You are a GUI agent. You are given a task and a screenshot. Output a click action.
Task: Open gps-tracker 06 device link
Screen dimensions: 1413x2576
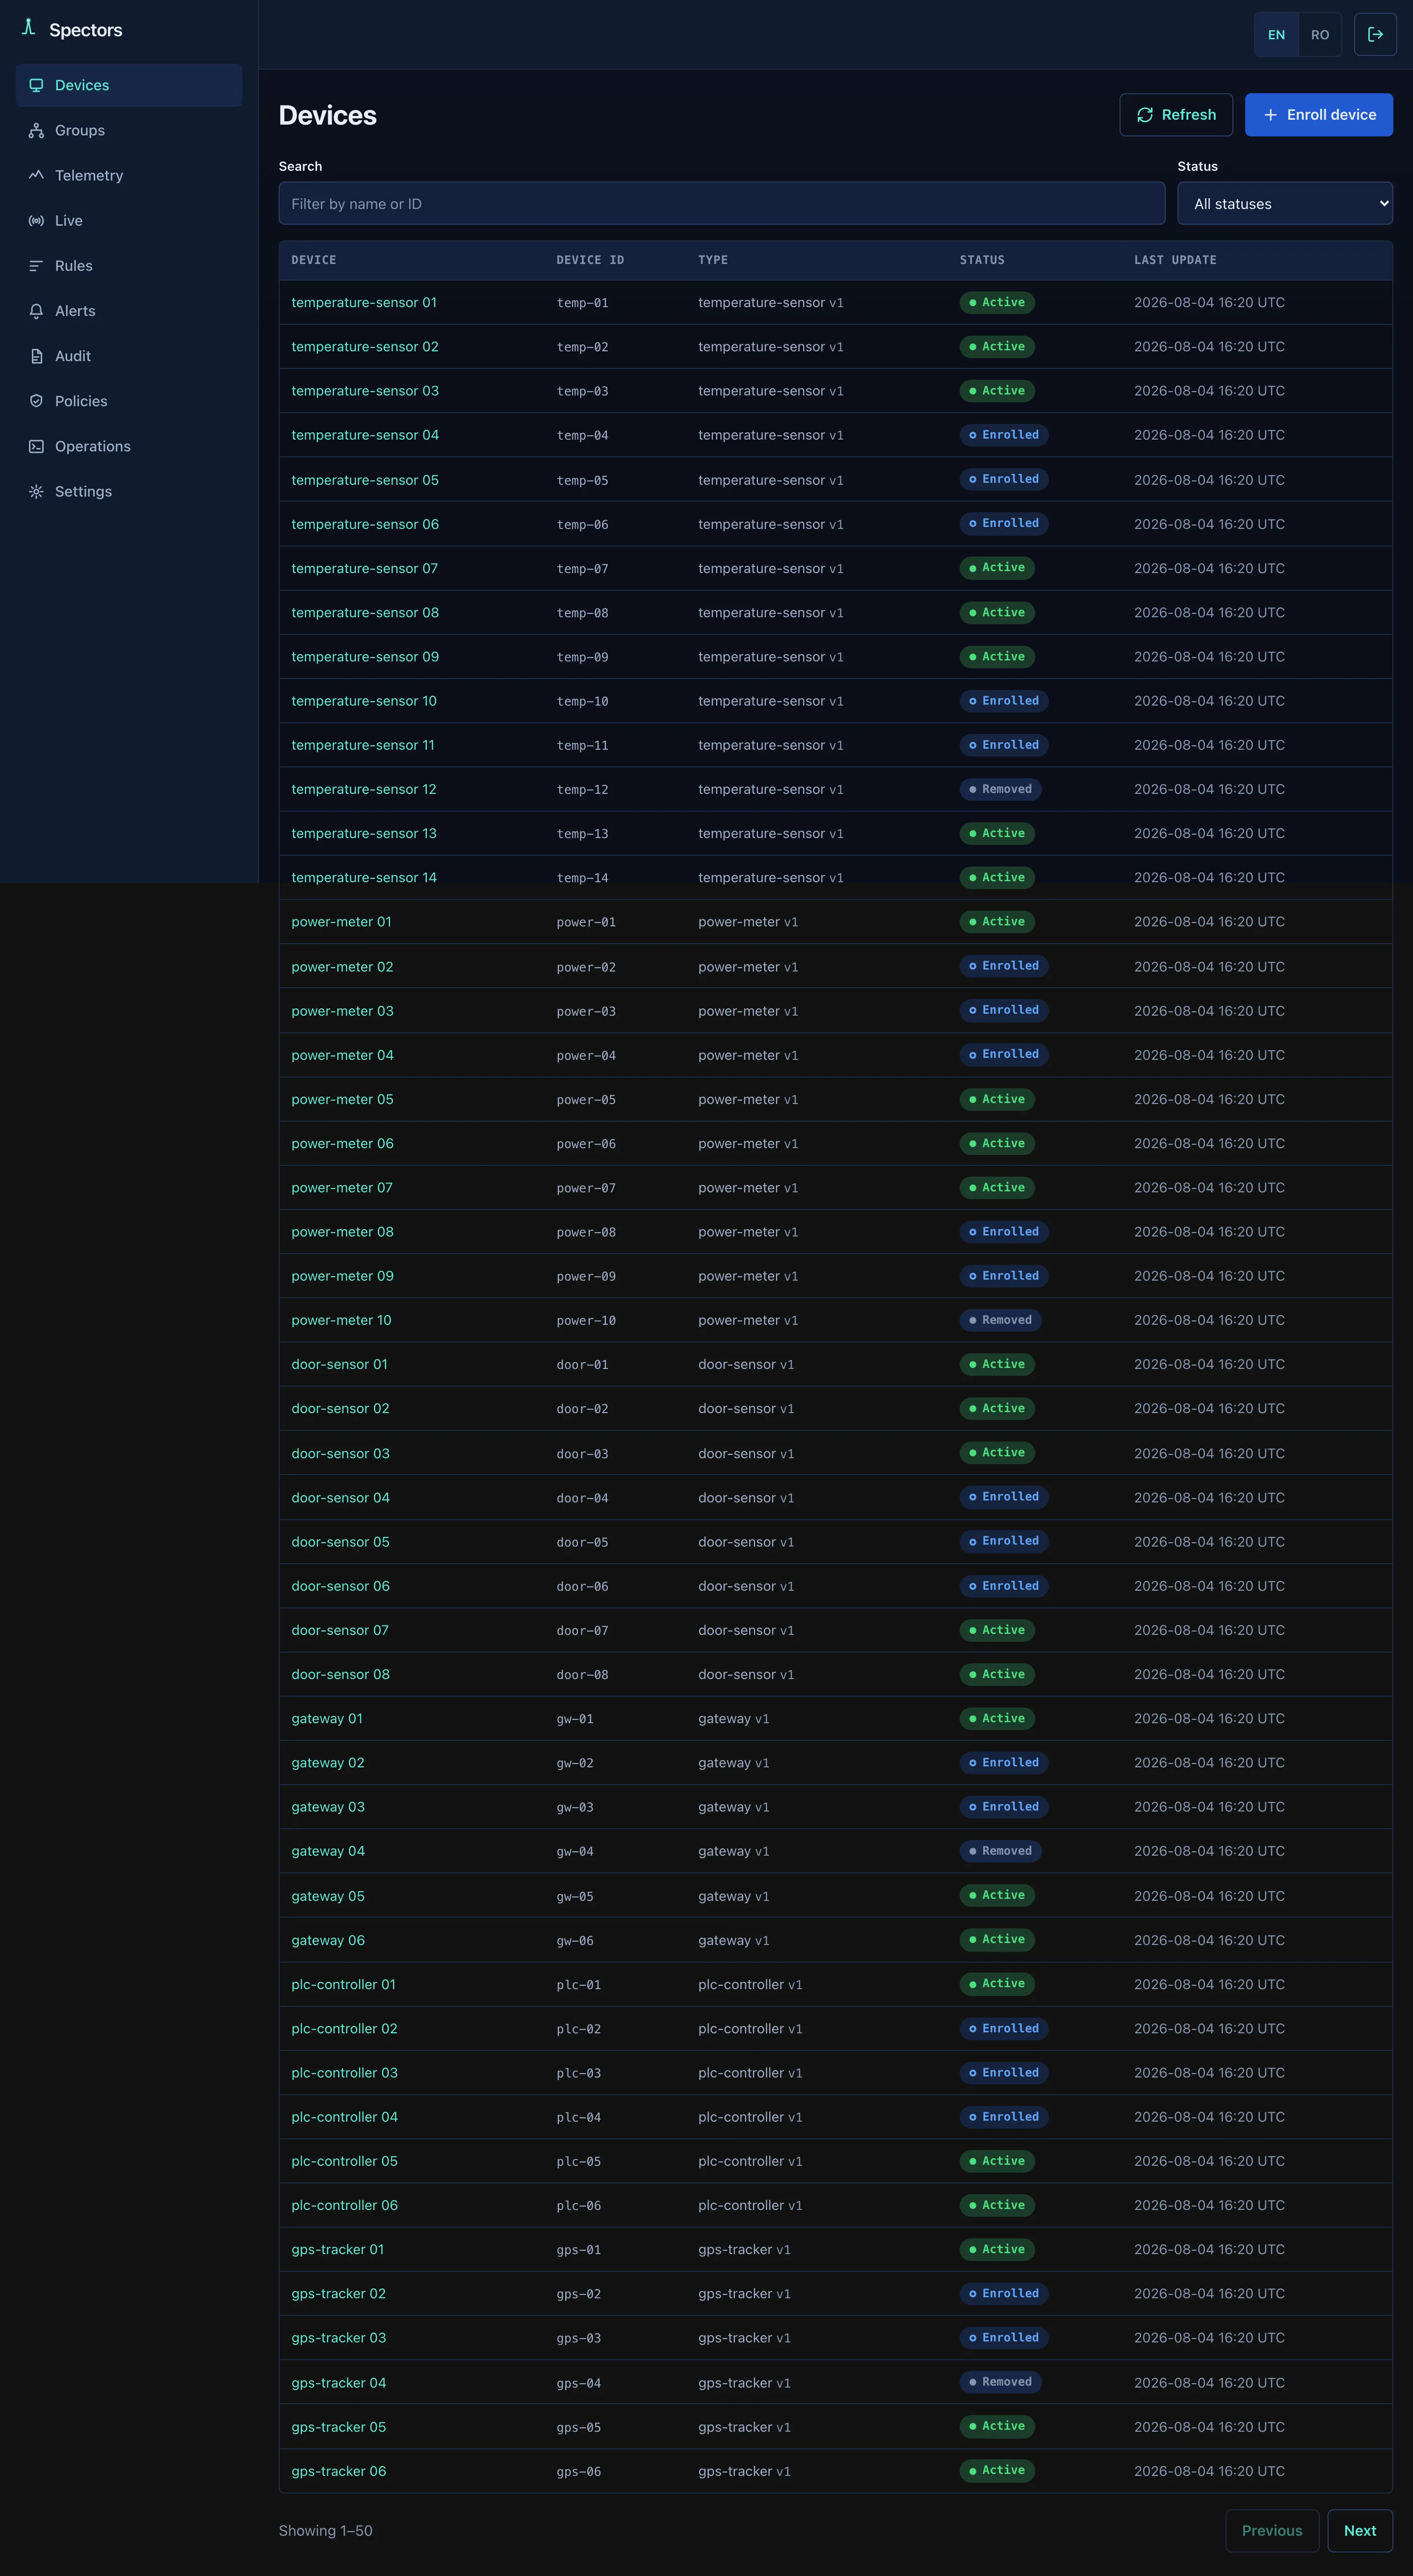coord(338,2471)
